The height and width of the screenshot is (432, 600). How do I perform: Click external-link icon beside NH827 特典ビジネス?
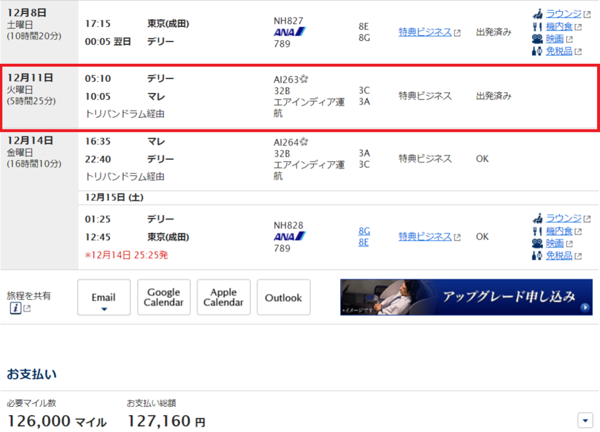click(457, 33)
